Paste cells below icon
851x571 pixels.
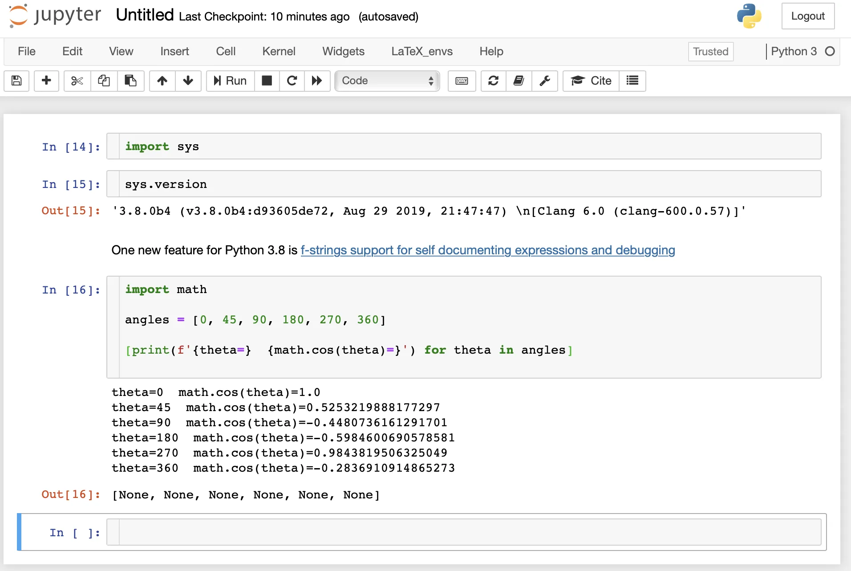click(x=130, y=81)
